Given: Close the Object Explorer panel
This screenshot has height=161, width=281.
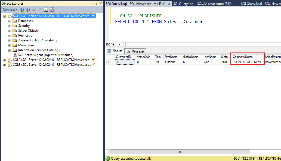Looking at the screenshot, I should [x=101, y=3].
